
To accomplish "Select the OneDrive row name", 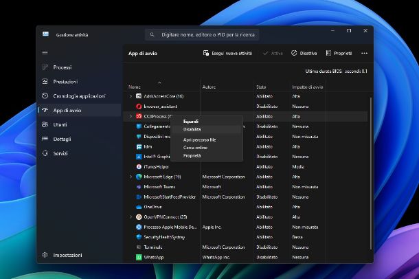I will point(152,207).
